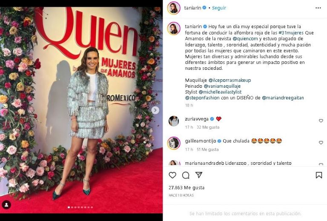
Task: Save post with bookmark icon
Action: (x=318, y=175)
